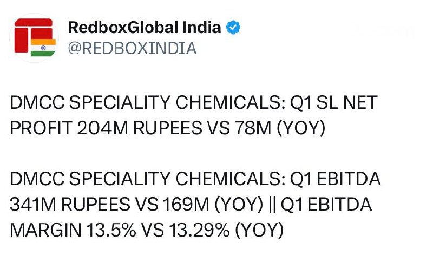Open the RedboxGlobal India profile avatar

[35, 38]
